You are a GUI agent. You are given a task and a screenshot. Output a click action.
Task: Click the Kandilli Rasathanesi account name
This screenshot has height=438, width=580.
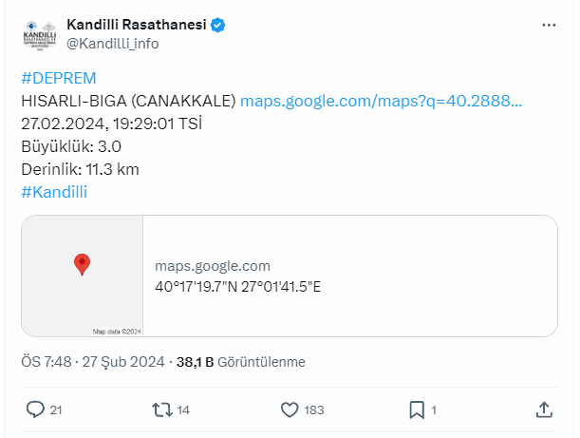136,25
